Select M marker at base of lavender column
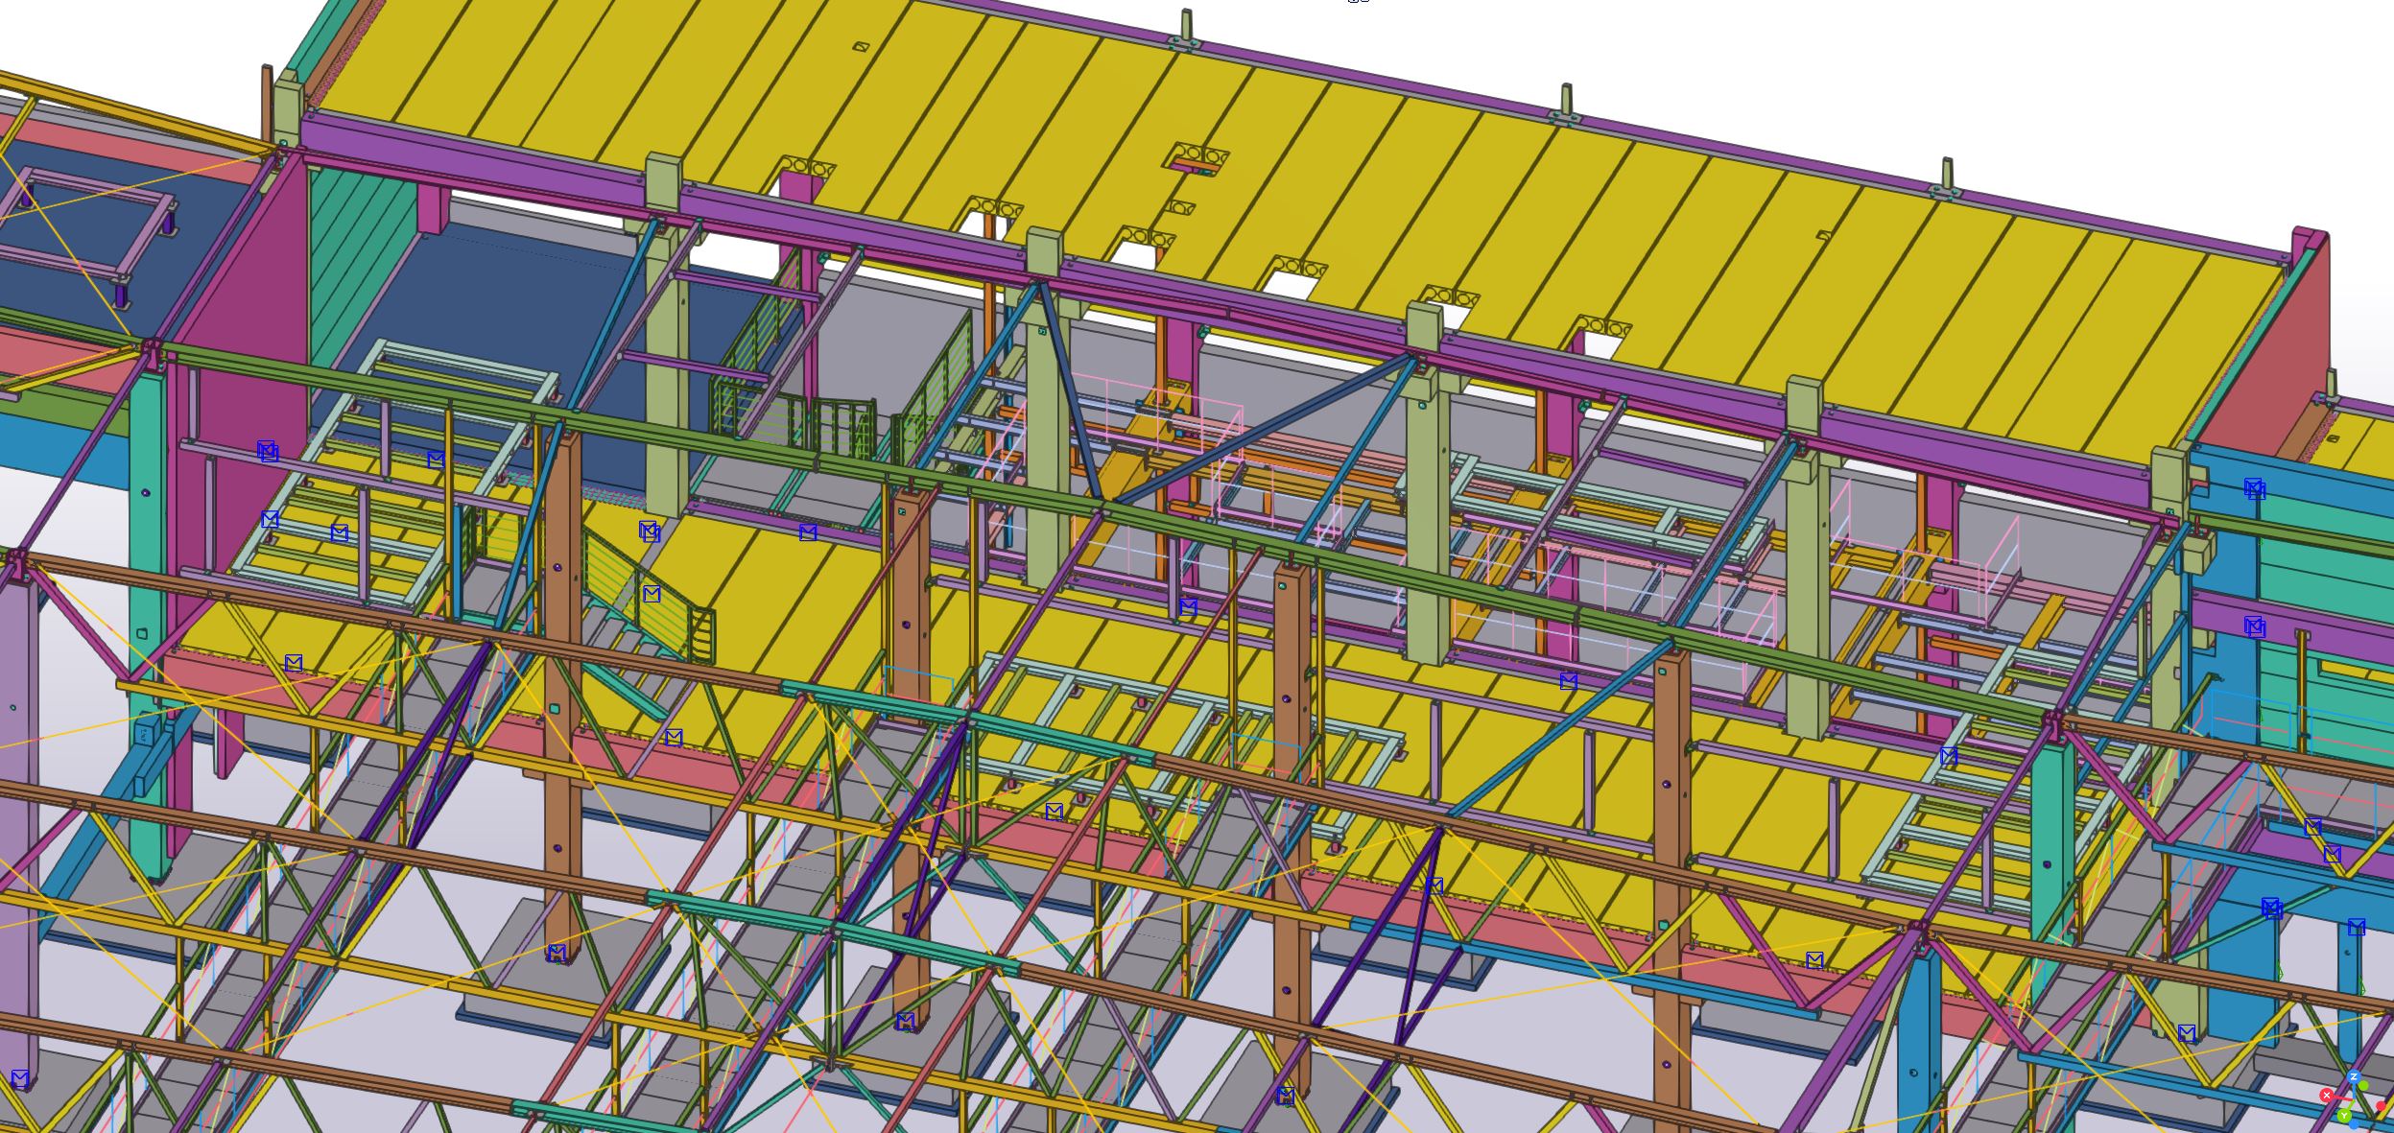Screen dimensions: 2394x1133 pyautogui.click(x=19, y=1077)
